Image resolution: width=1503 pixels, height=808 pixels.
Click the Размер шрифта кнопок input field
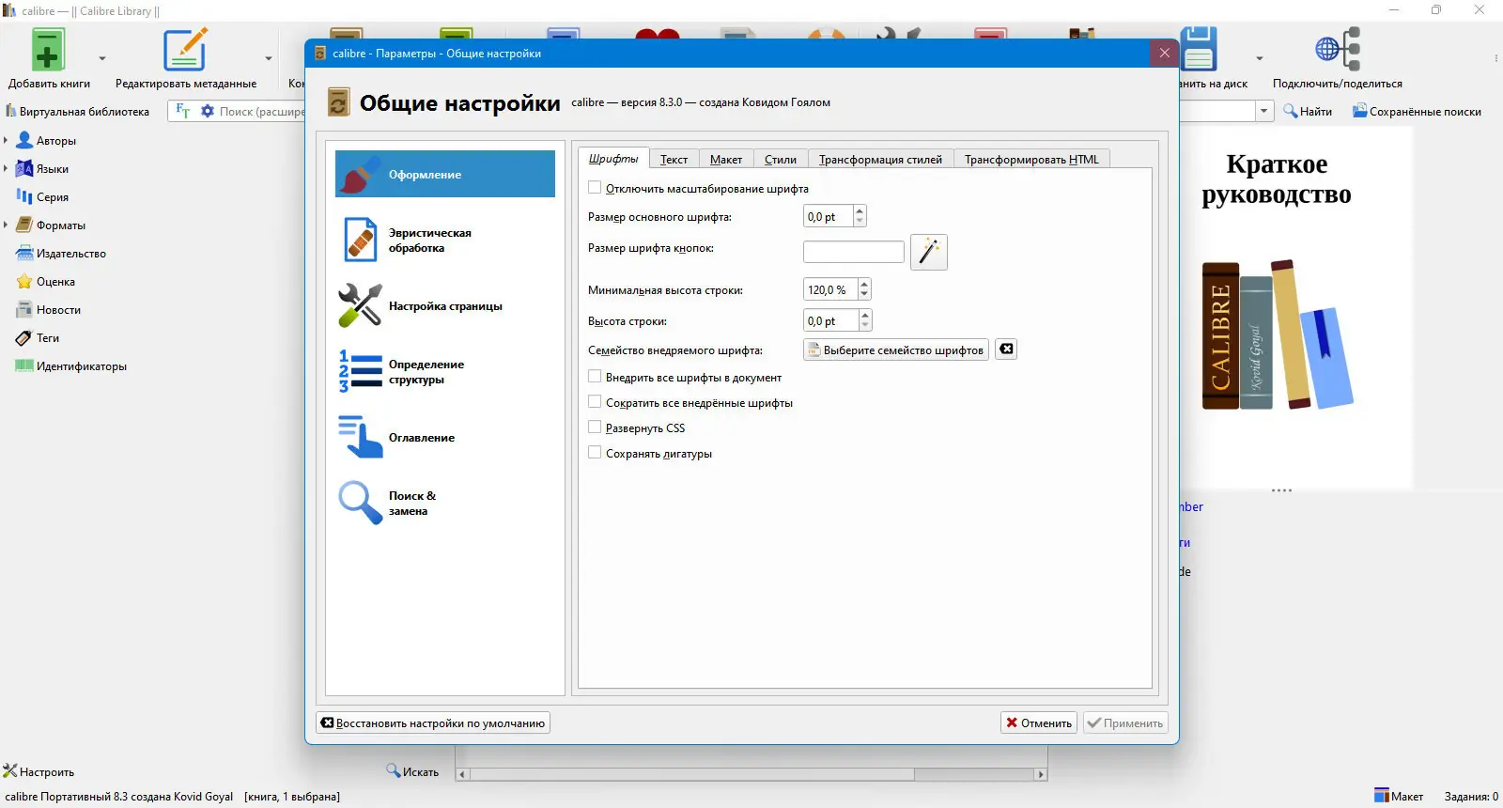(x=854, y=252)
